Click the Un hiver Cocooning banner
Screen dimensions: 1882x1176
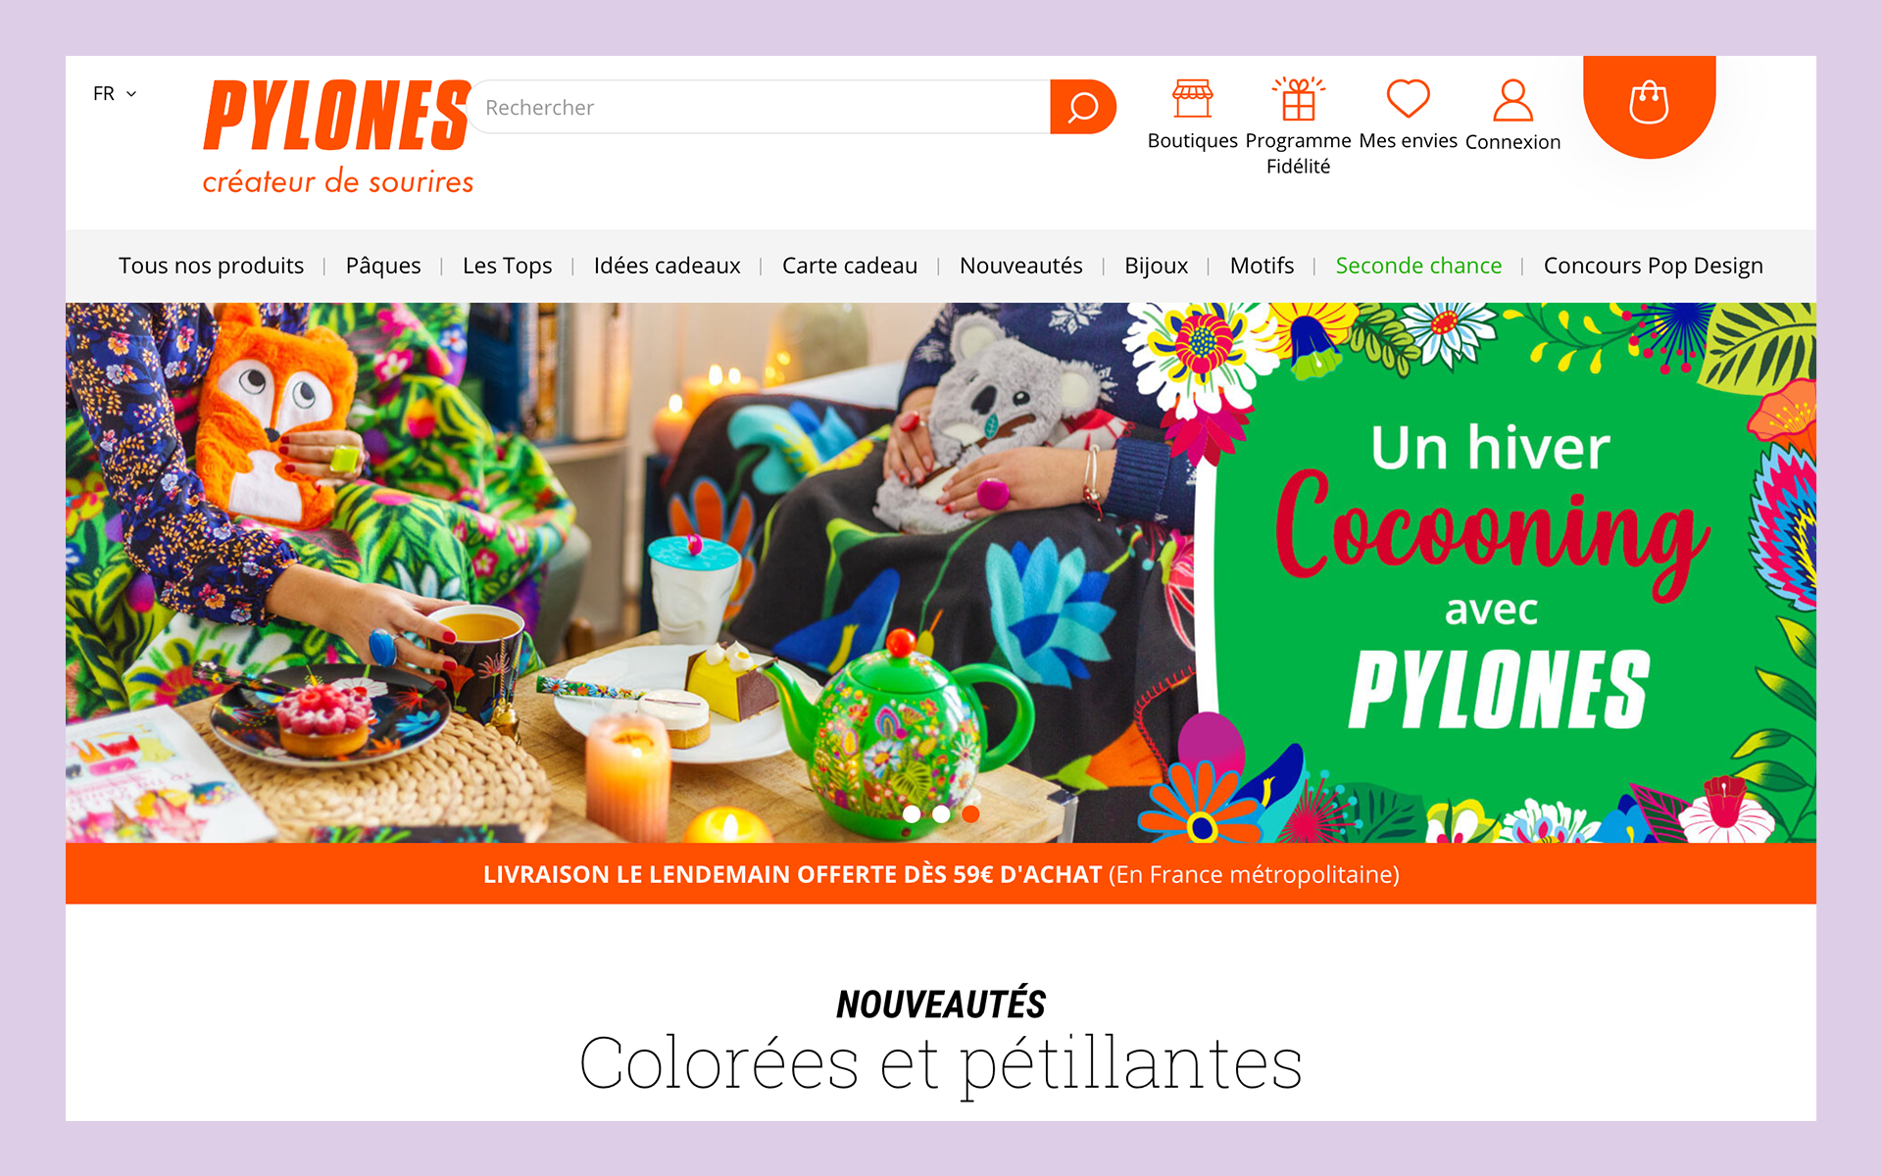click(941, 572)
